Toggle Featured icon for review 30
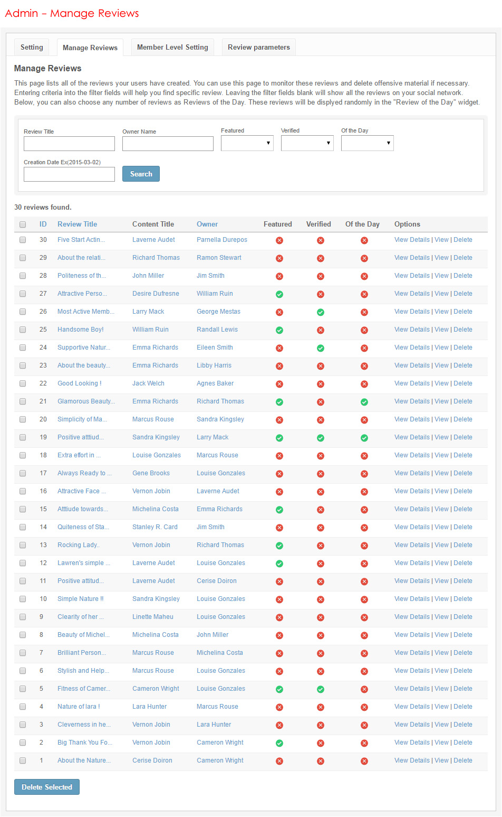Screen dimensions: 502x817 click(279, 240)
